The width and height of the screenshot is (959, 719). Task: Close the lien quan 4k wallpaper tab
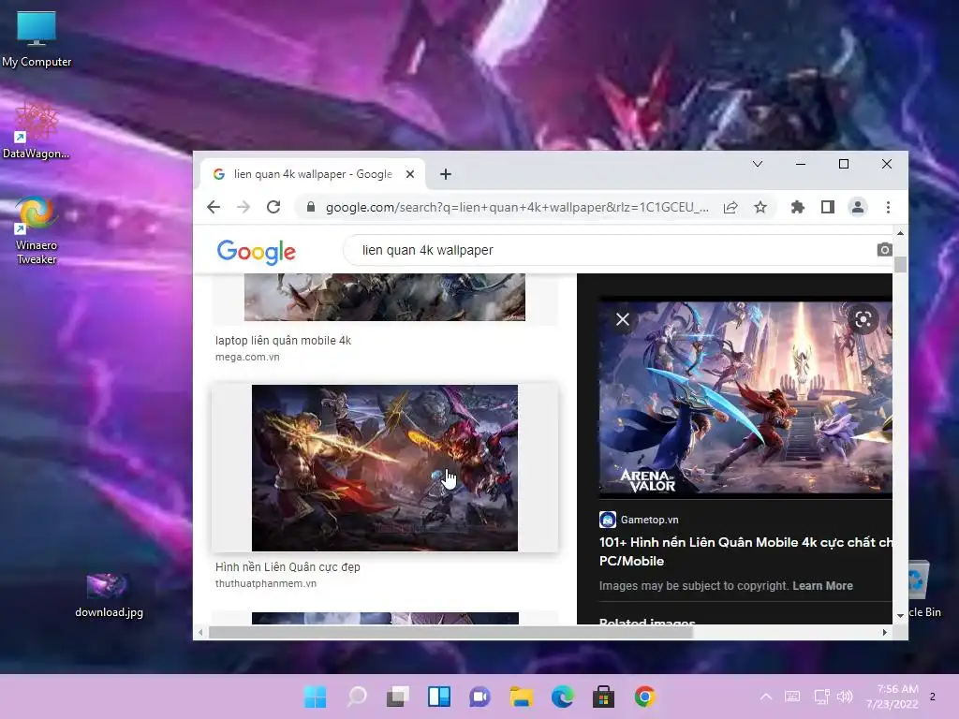click(410, 174)
